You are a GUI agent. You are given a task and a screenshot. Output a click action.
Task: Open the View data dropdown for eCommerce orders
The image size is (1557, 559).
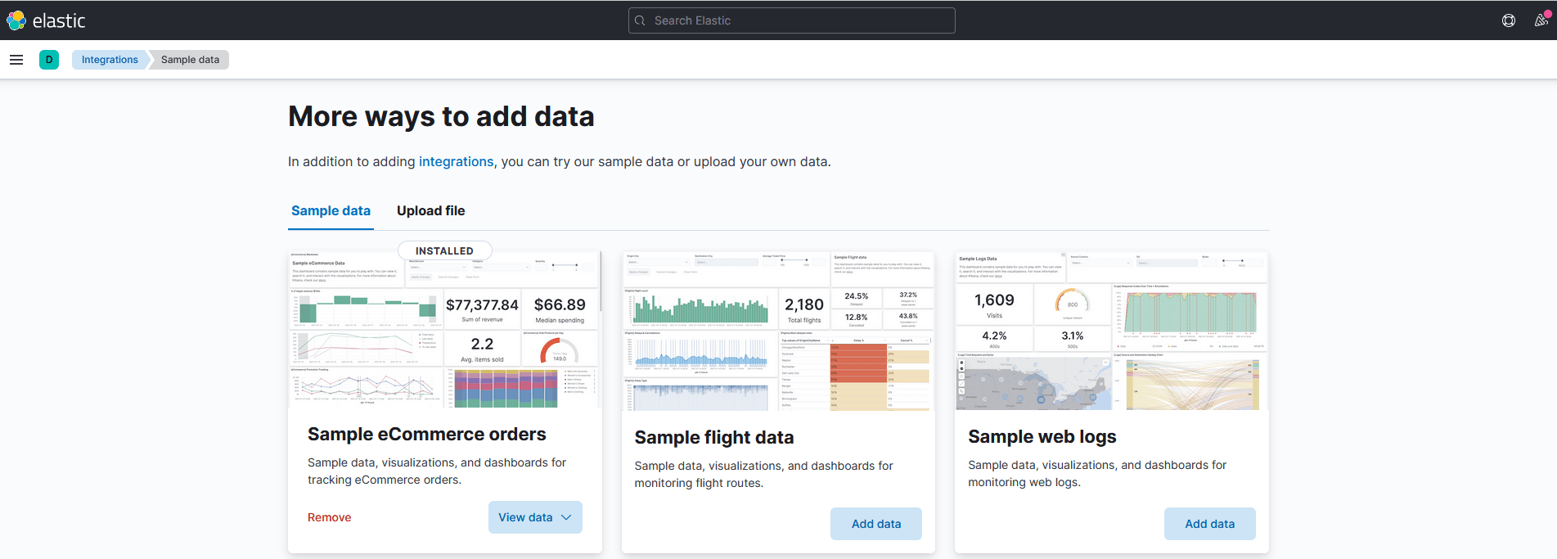click(x=535, y=517)
